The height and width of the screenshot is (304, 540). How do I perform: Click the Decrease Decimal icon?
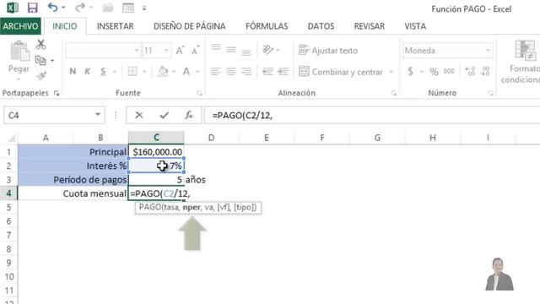[485, 71]
